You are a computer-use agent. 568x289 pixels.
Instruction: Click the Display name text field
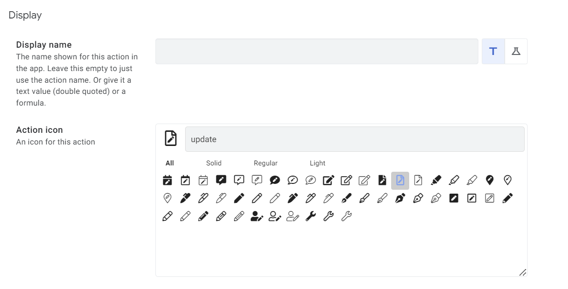(317, 52)
